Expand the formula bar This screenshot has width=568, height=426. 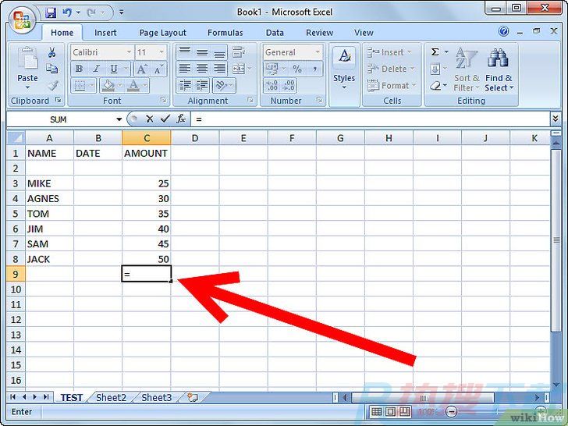555,119
